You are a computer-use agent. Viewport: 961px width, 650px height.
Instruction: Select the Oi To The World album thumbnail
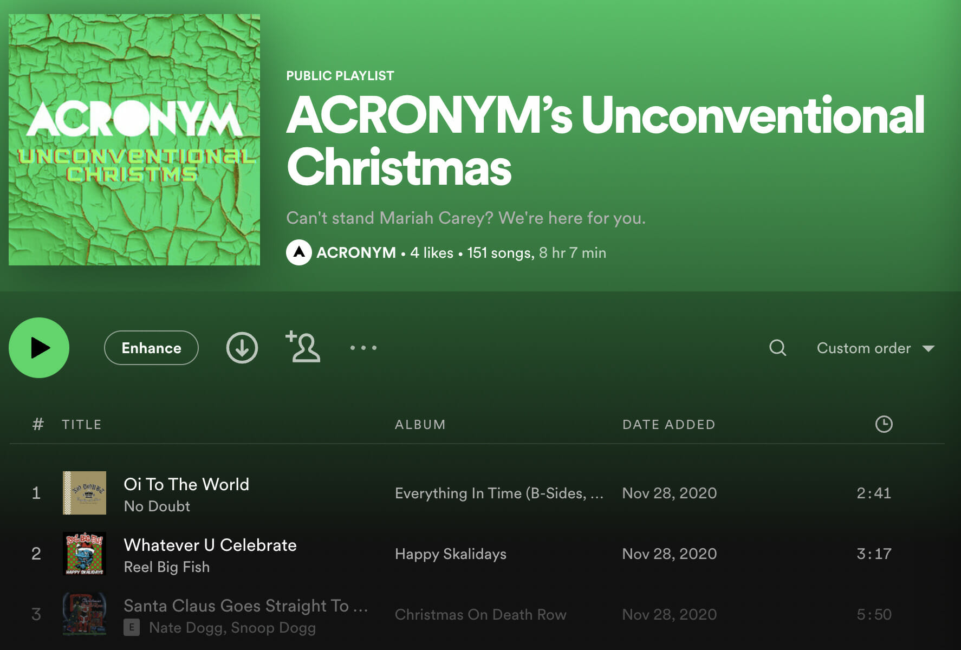(85, 493)
